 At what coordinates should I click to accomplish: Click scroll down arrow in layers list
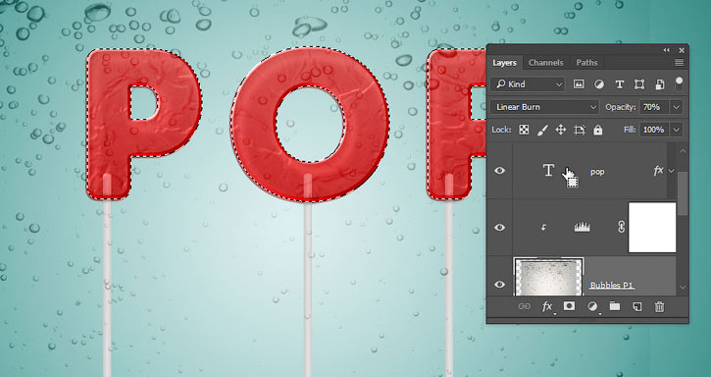click(x=683, y=288)
